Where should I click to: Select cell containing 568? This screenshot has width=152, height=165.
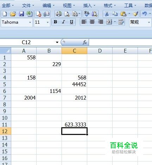(75, 77)
